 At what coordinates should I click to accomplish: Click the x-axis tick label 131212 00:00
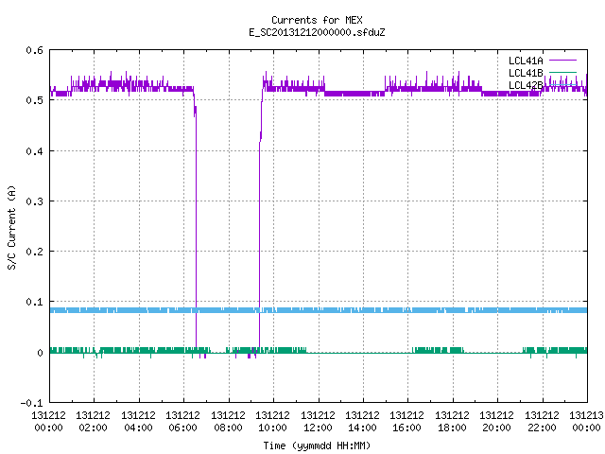(48, 422)
